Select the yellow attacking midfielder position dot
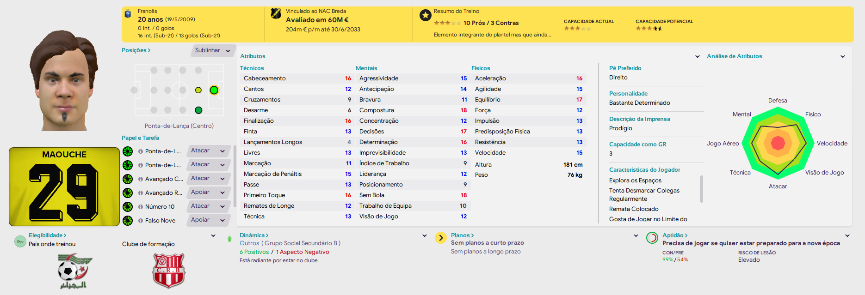 [x=198, y=90]
